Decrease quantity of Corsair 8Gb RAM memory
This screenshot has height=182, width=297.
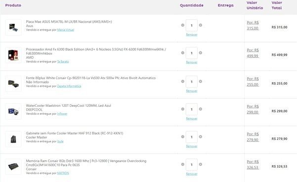[182, 164]
